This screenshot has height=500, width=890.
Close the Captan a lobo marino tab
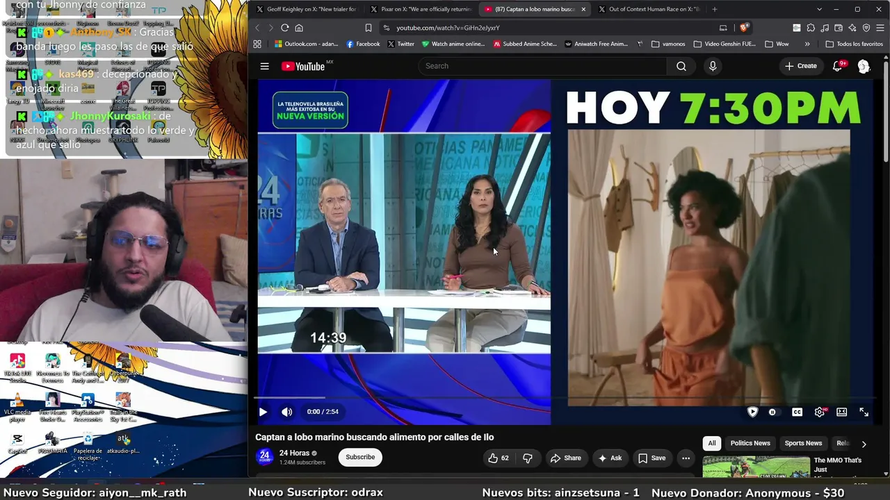[x=583, y=9]
